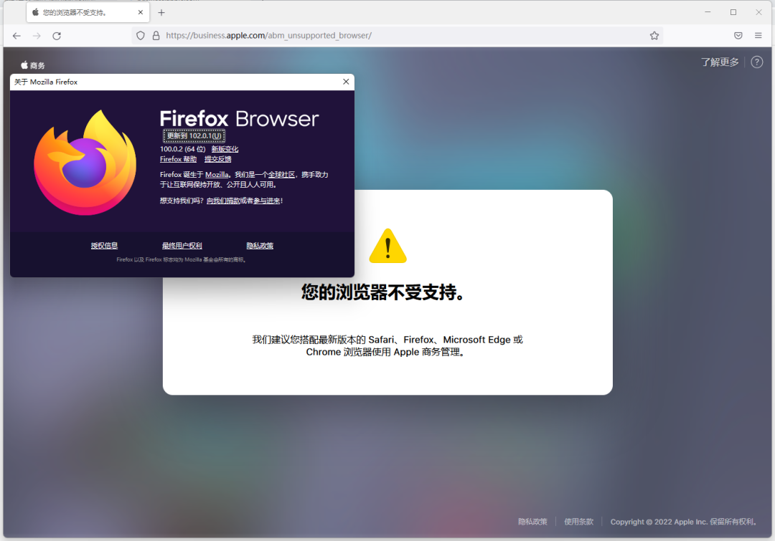Image resolution: width=775 pixels, height=541 pixels.
Task: Click the circled question mark help icon
Action: click(x=756, y=62)
